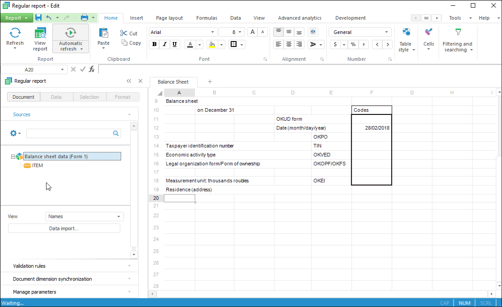This screenshot has height=307, width=502.
Task: Click the merge cells icon in Alignment
Action: tap(312, 32)
